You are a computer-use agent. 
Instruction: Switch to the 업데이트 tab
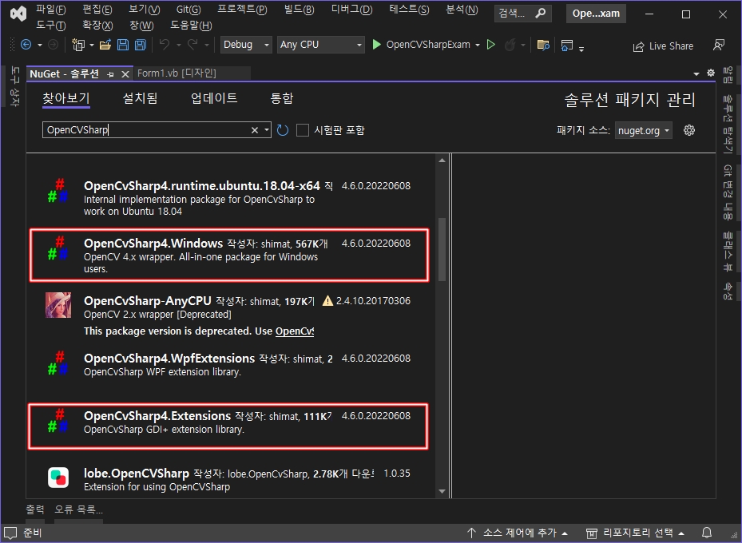214,98
